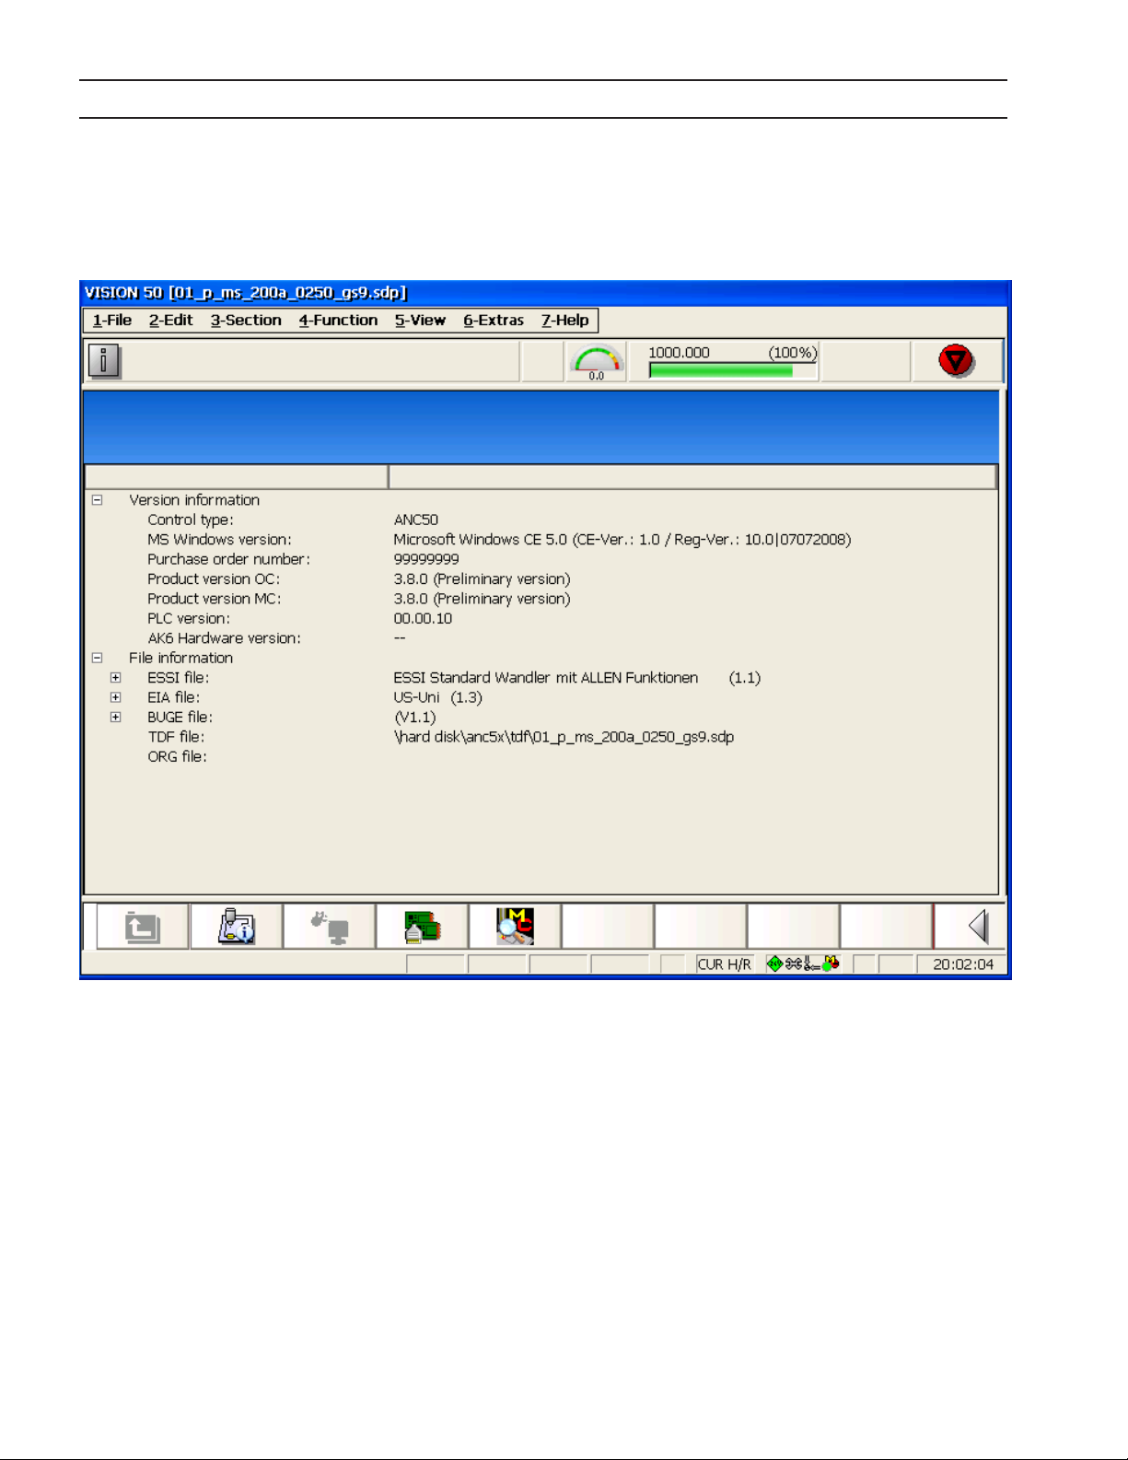Collapse the File information node
This screenshot has width=1128, height=1460.
(x=97, y=658)
